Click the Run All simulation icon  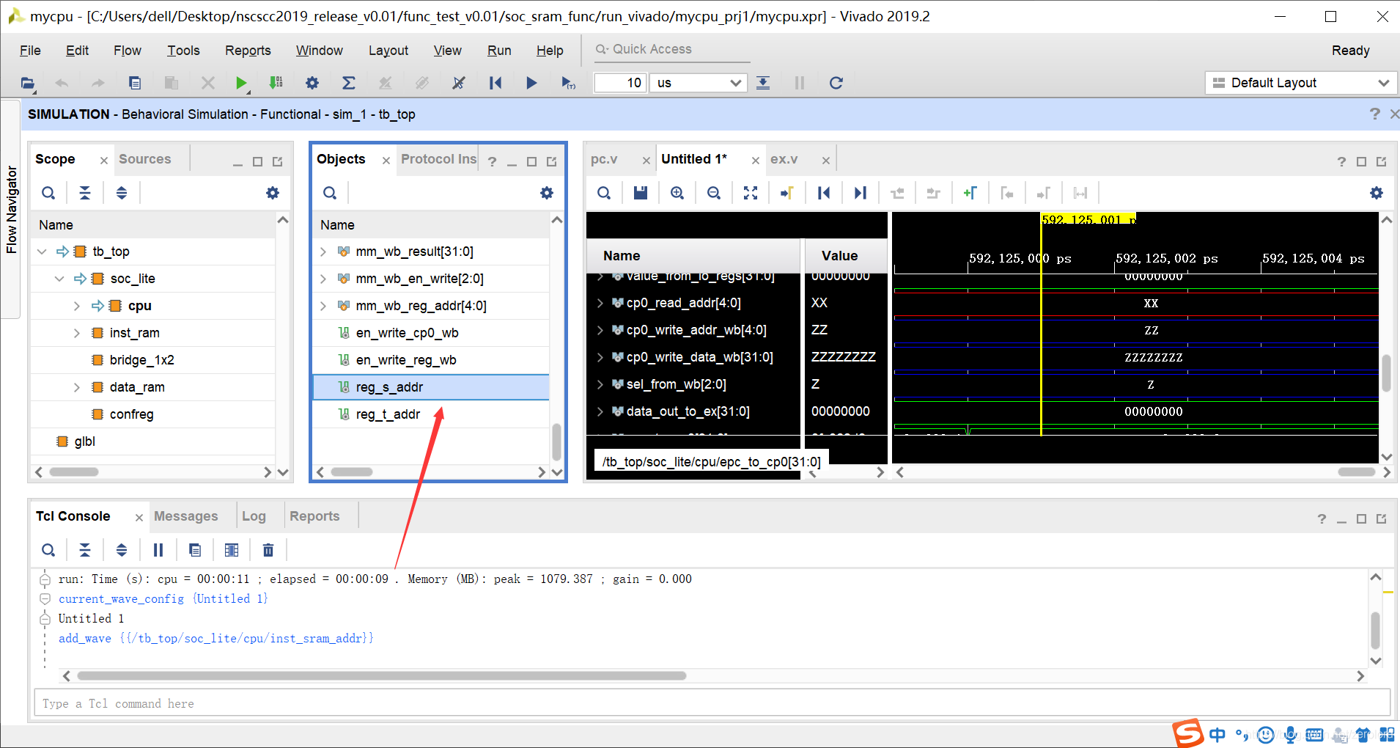click(531, 83)
